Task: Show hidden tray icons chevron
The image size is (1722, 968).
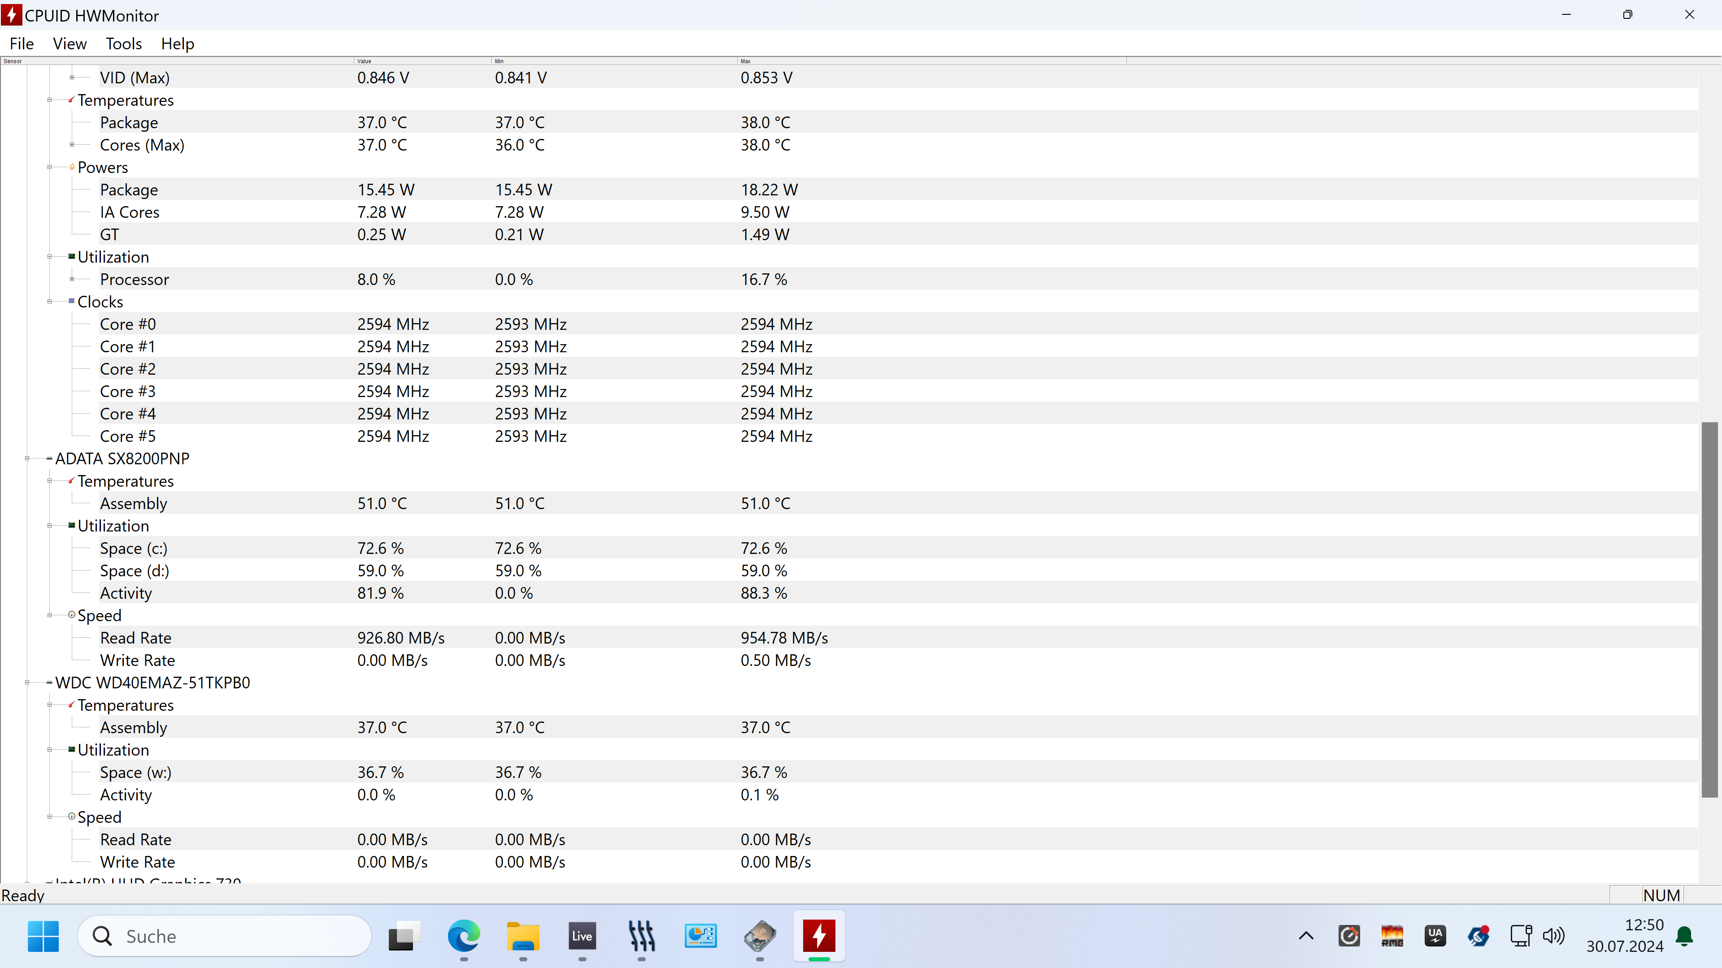Action: click(x=1305, y=936)
